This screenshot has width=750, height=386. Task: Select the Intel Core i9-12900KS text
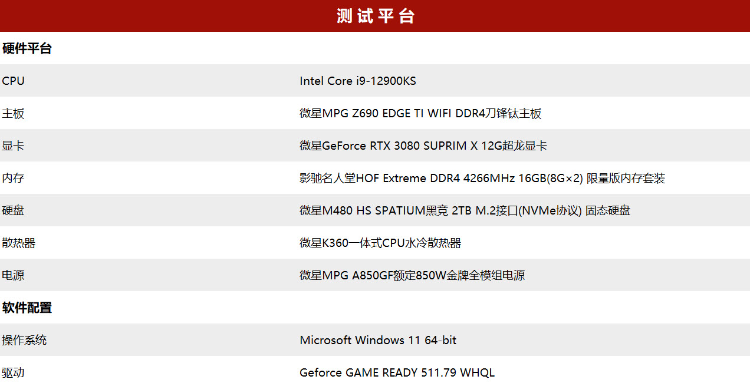tap(357, 81)
